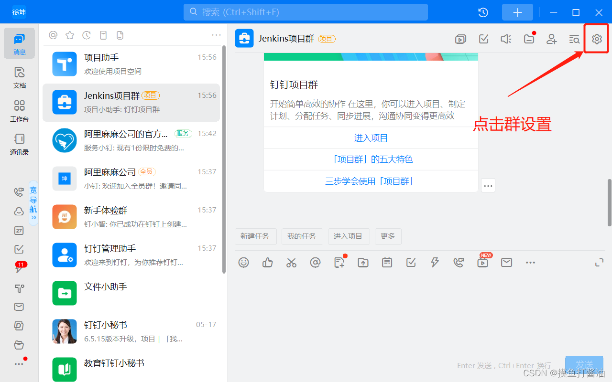Focus the search box (搜索)
The width and height of the screenshot is (612, 382).
click(x=306, y=12)
